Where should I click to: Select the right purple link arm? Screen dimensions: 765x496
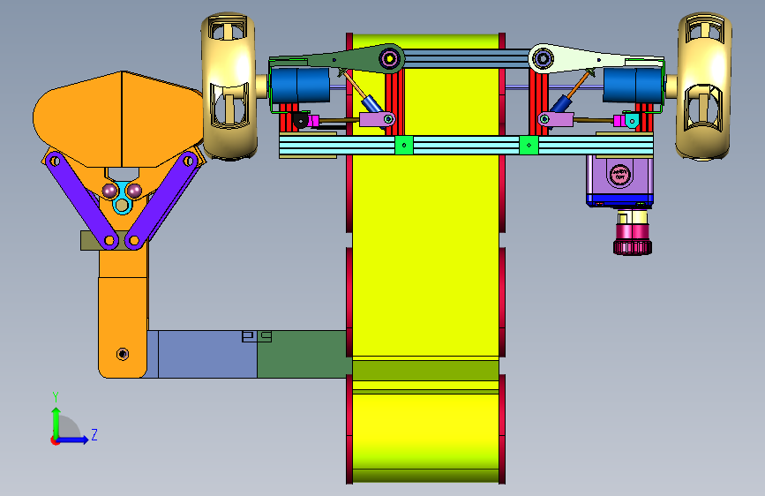(161, 200)
